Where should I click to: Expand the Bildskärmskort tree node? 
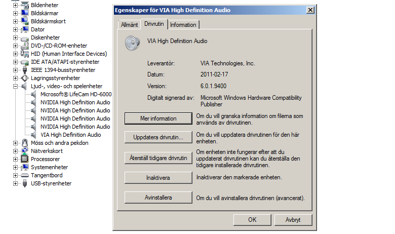(15, 21)
